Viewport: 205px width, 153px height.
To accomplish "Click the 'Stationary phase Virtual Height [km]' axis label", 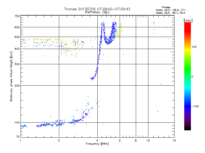I will point(11,76).
